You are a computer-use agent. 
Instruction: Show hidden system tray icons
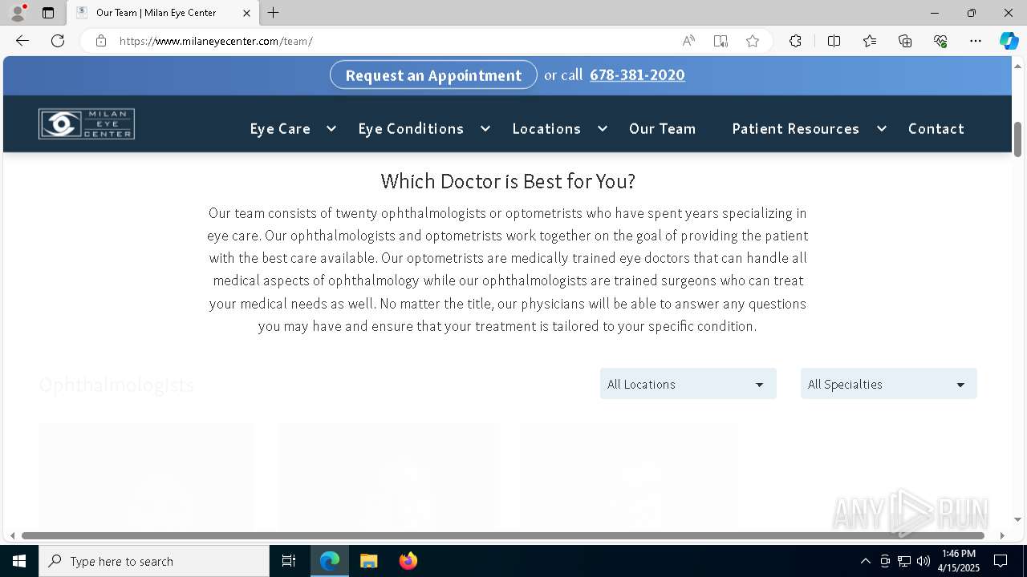point(865,561)
